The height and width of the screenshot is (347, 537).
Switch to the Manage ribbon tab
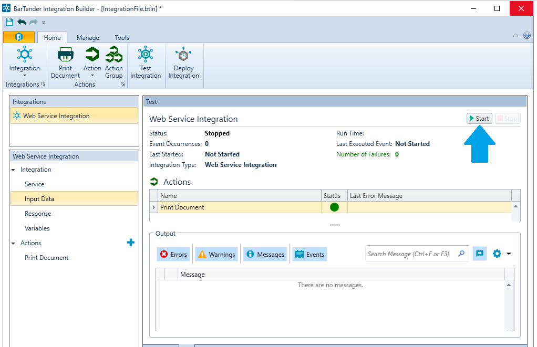click(x=88, y=38)
